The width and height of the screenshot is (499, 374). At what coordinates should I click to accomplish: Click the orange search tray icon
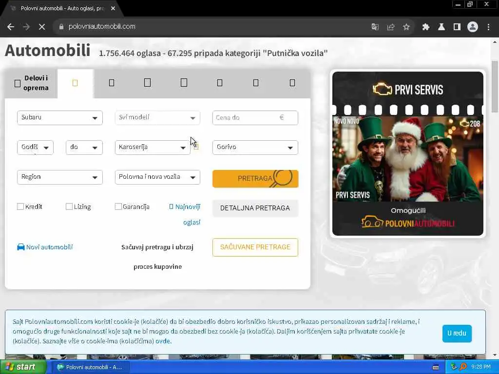pos(463,367)
